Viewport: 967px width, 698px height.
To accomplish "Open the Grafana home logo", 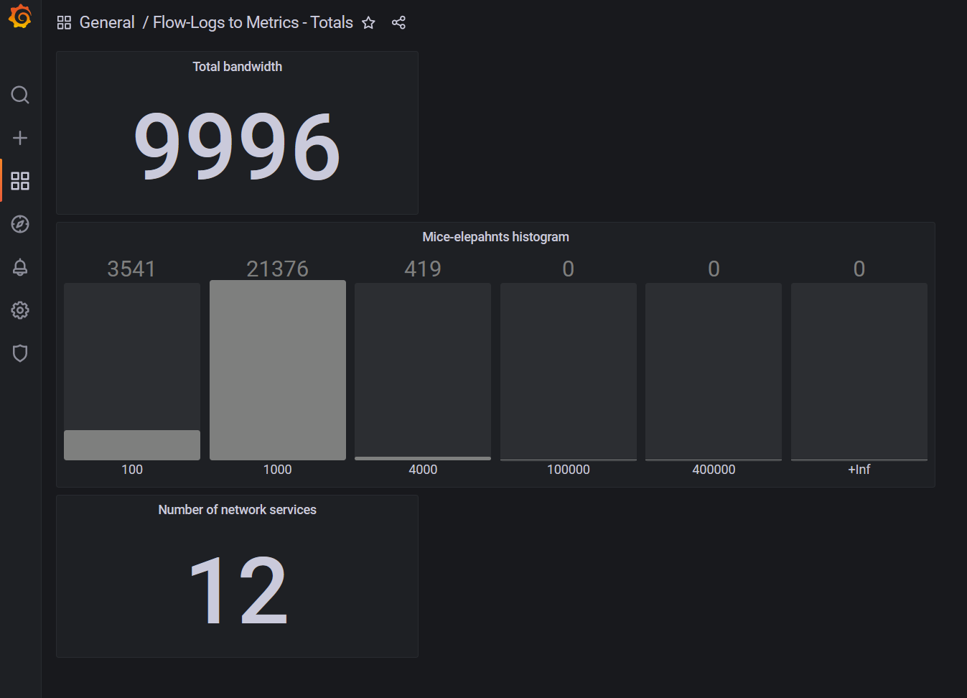I will (x=20, y=16).
